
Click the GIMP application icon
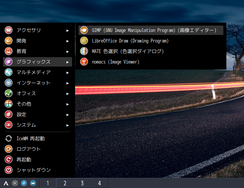(84, 30)
